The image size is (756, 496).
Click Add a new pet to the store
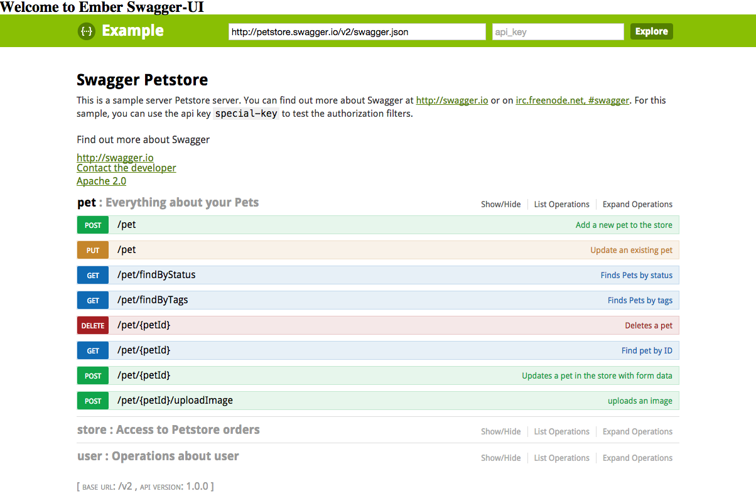click(624, 225)
